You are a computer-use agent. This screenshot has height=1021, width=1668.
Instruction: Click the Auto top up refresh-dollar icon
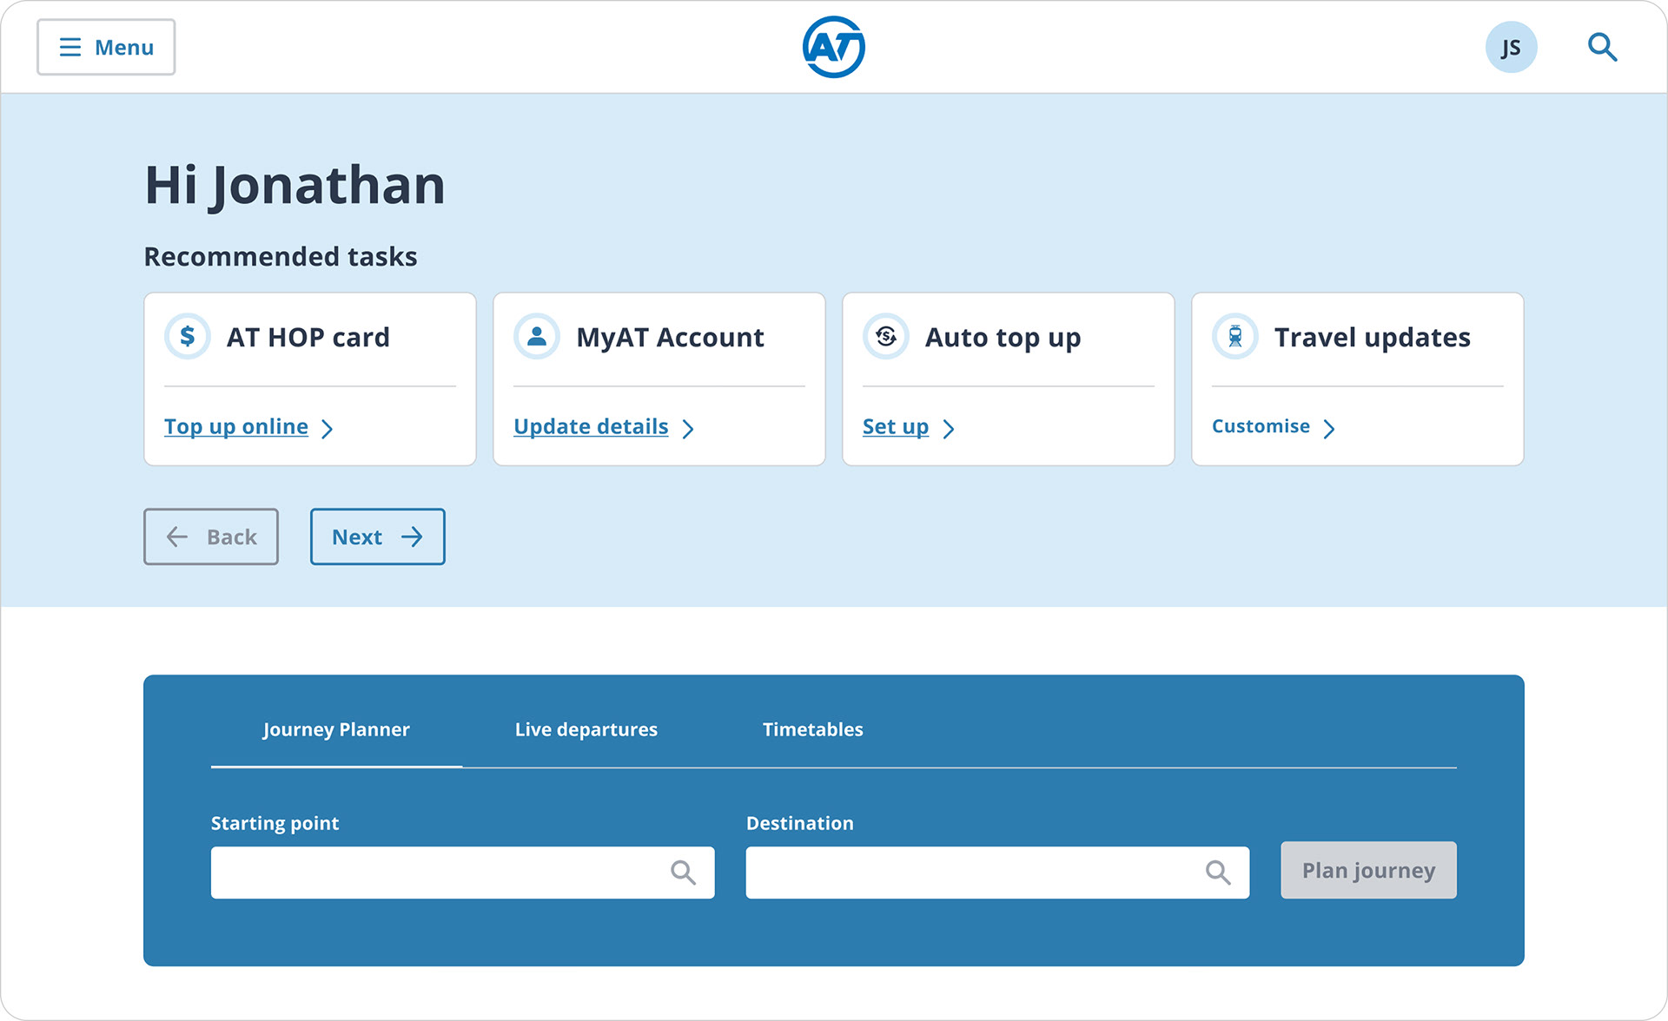885,336
